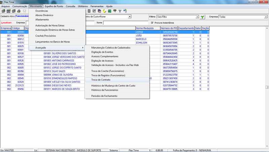Select row SILVERIO DOS SANTOS
This screenshot has height=152, width=269.
point(105,53)
